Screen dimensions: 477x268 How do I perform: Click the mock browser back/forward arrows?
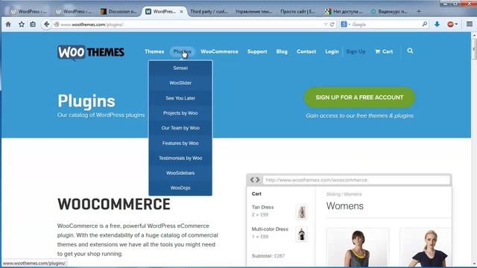(x=255, y=180)
